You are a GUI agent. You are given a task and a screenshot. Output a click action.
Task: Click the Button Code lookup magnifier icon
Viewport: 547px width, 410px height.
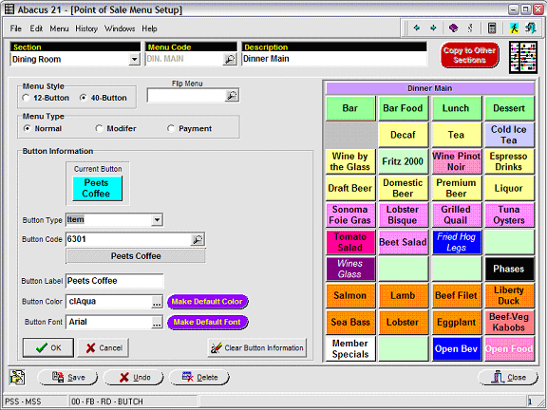tap(198, 239)
